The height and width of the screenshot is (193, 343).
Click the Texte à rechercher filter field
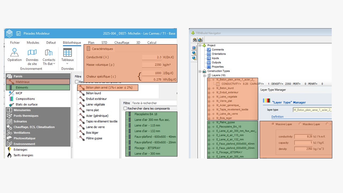click(x=154, y=103)
